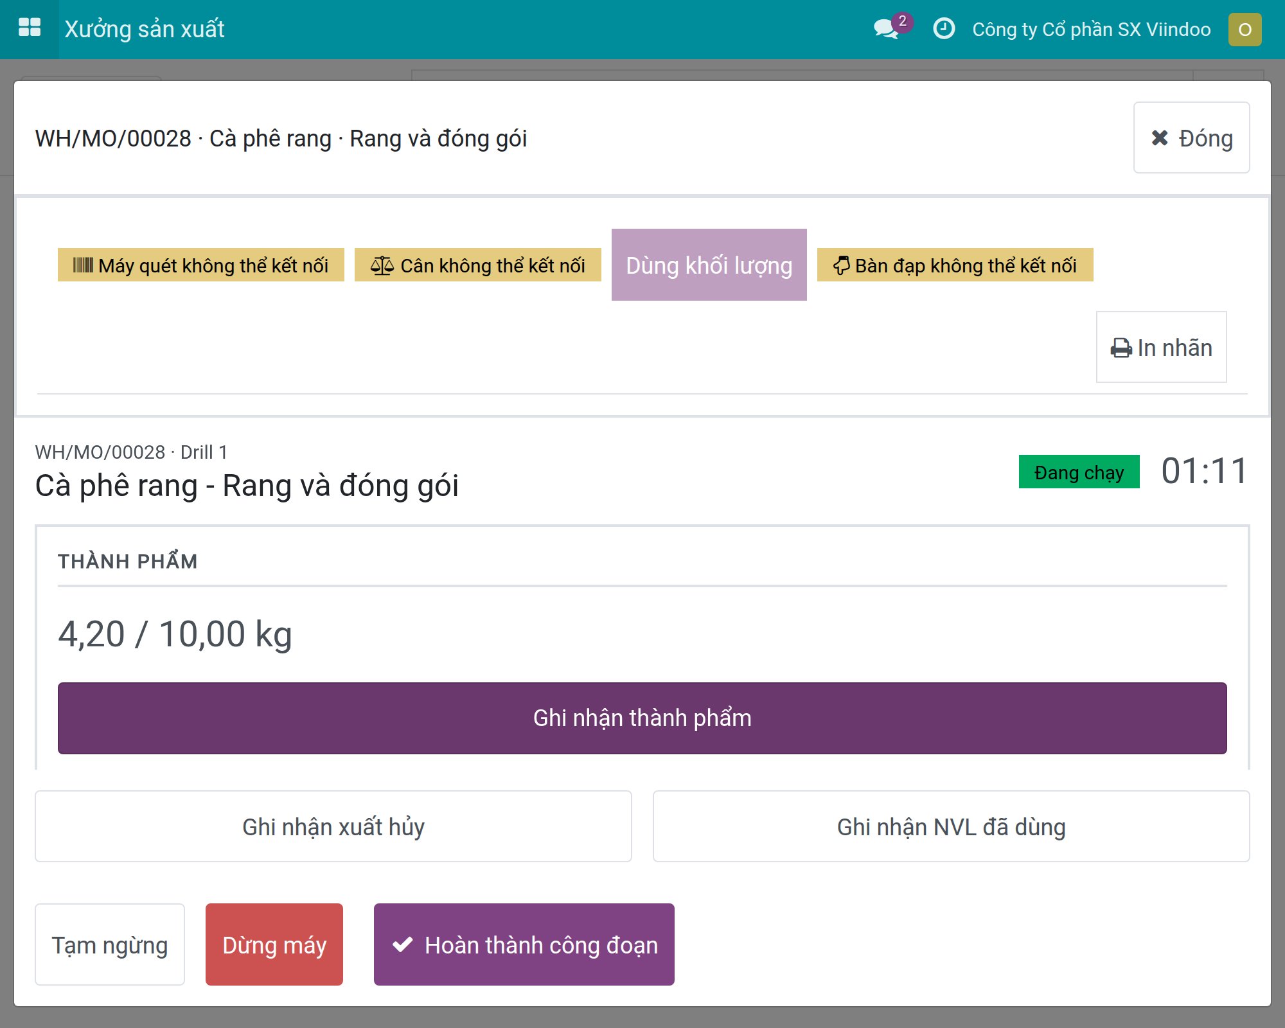The height and width of the screenshot is (1028, 1285).
Task: Click the WH/MO/00028 · Drill 1 label
Action: 131,452
